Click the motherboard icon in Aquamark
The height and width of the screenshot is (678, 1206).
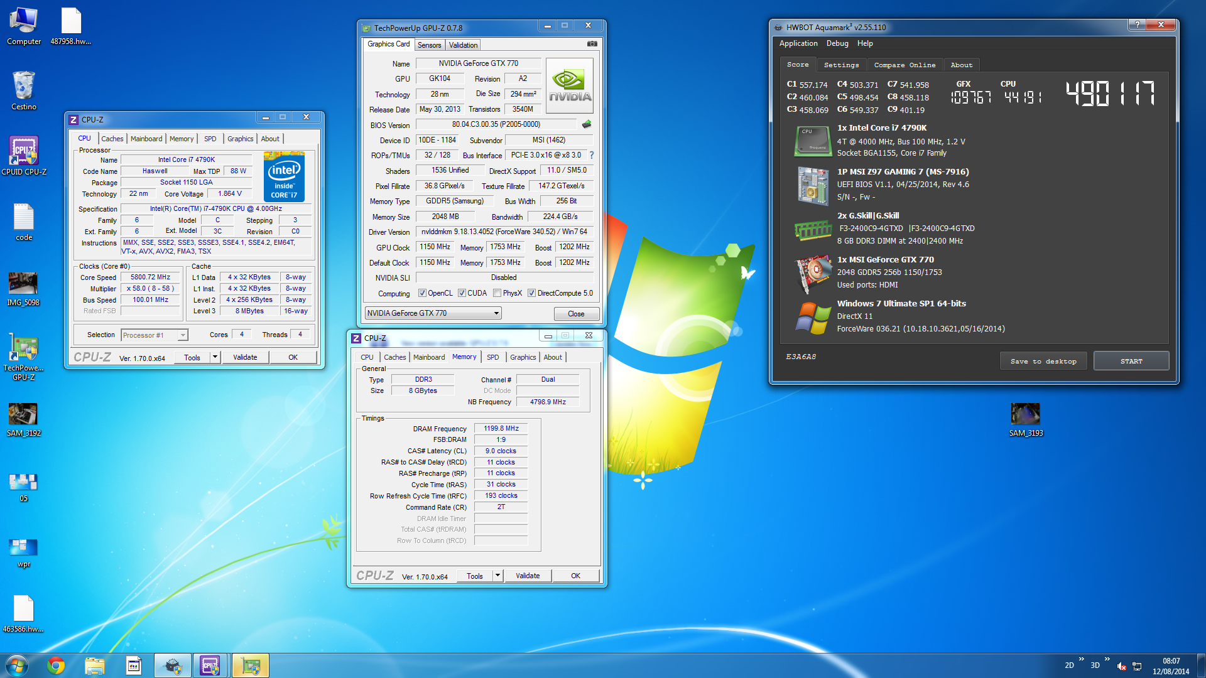tap(813, 185)
